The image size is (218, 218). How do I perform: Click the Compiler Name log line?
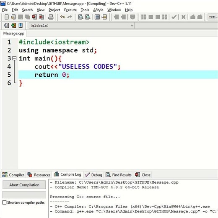coord(104,187)
